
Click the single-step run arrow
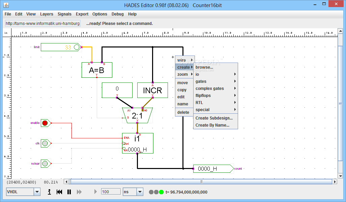coord(95,192)
